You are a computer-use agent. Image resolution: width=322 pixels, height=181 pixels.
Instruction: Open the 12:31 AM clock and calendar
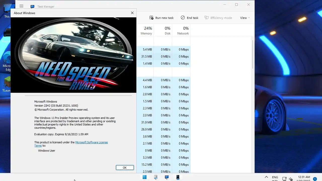click(x=304, y=178)
